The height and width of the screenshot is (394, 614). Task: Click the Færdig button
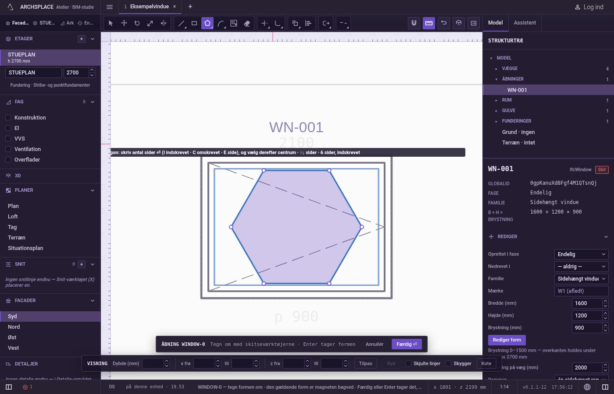pos(407,344)
